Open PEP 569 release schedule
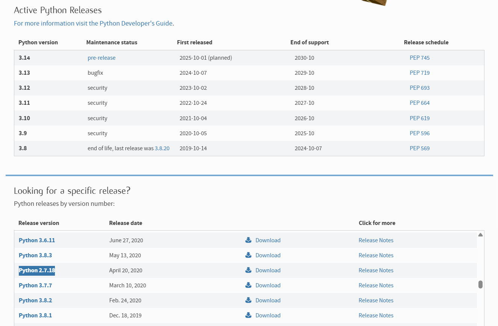 tap(420, 148)
